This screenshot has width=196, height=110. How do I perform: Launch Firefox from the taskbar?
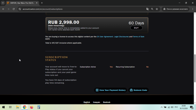31,107
